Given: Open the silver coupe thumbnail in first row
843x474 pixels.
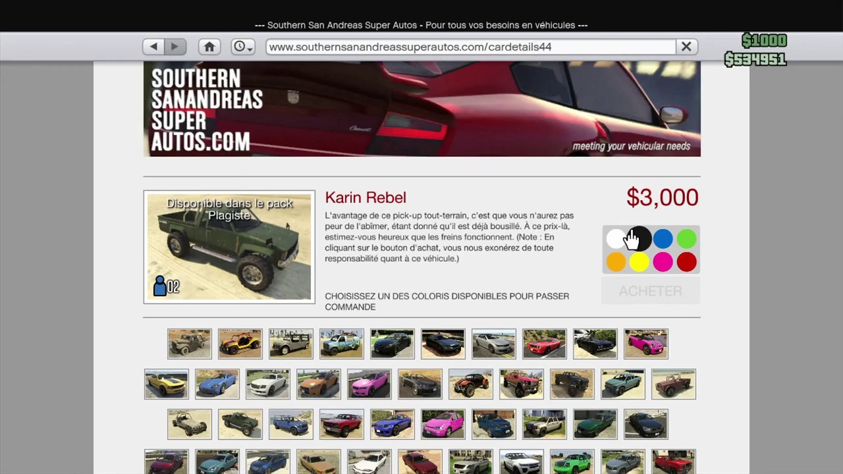Looking at the screenshot, I should tap(494, 344).
